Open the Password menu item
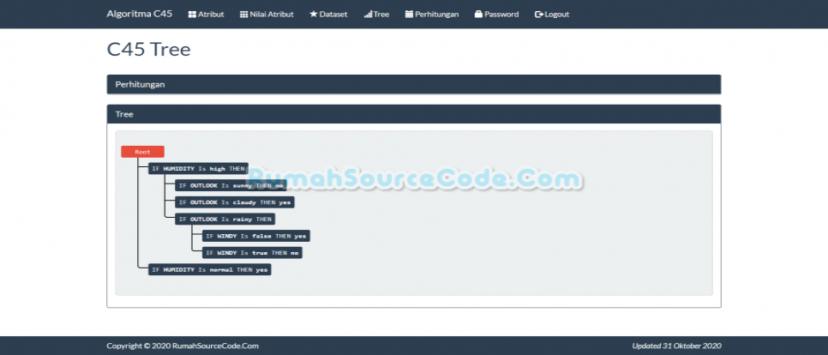 point(496,15)
